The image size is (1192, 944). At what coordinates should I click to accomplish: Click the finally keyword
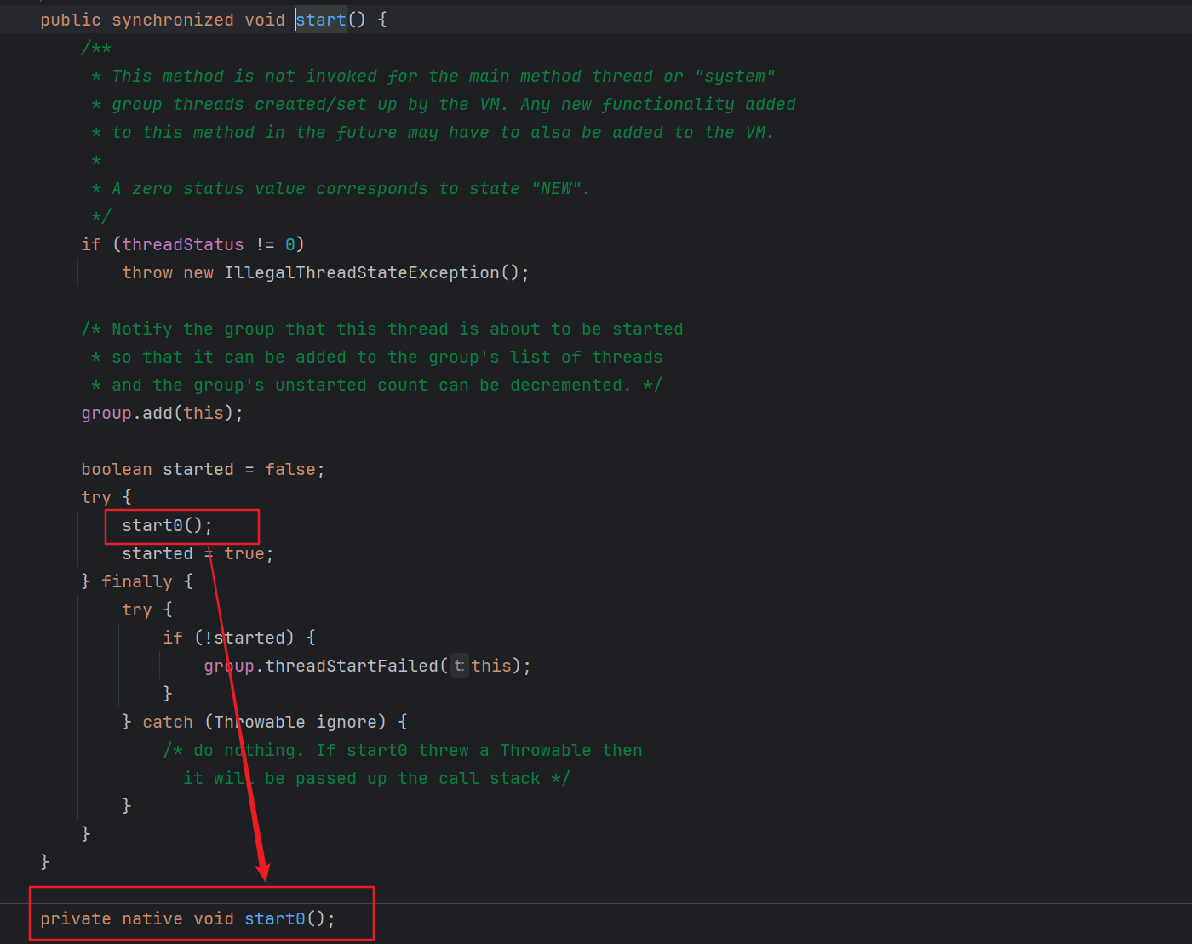(x=136, y=581)
